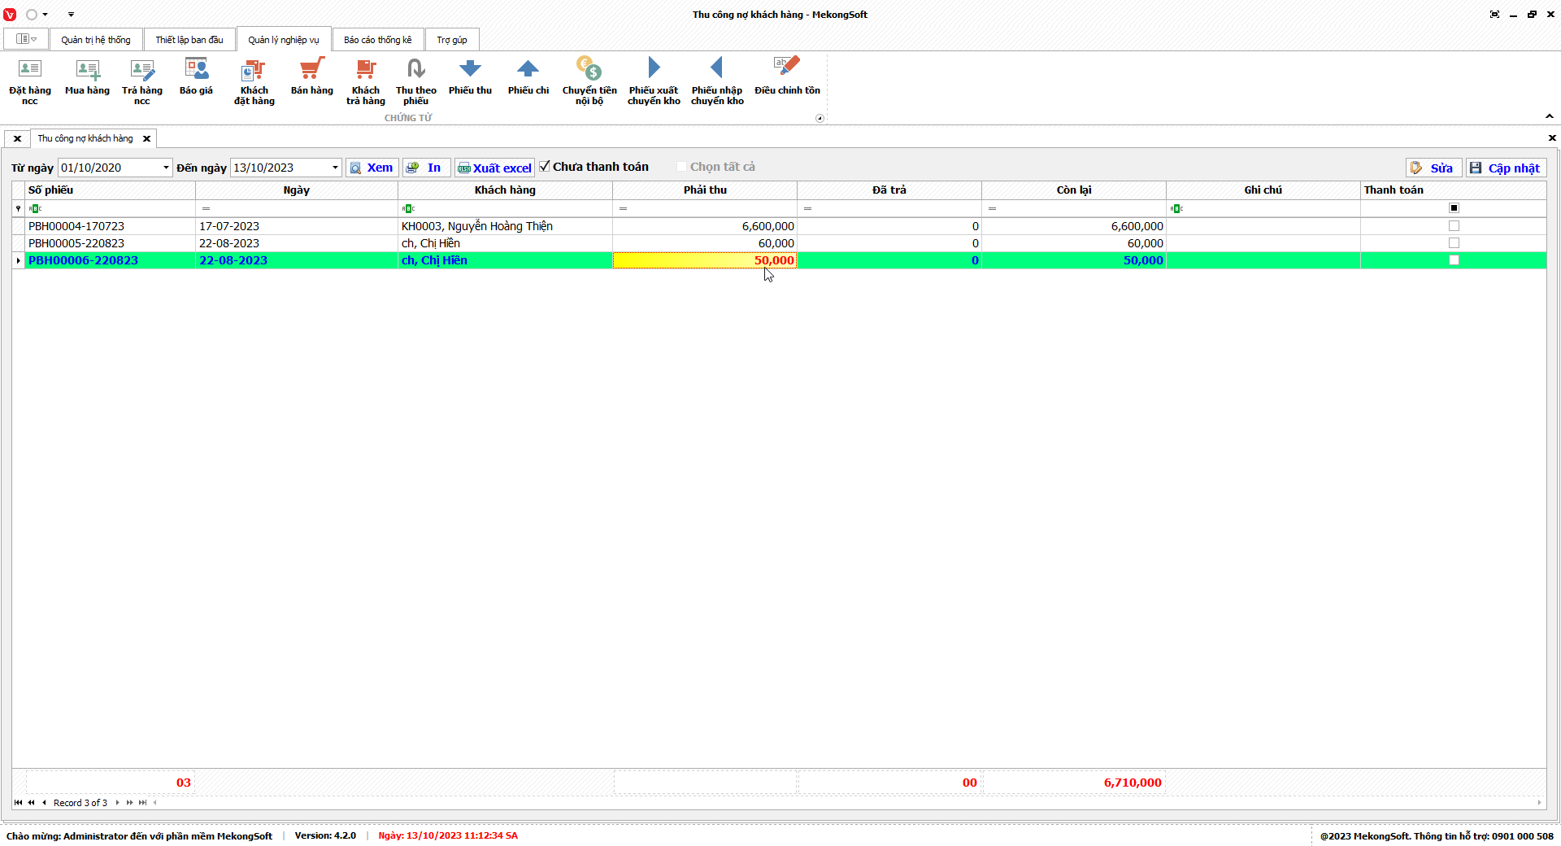
Task: Tick Thanh toán checkbox for PBH00005-220823
Action: (x=1454, y=243)
